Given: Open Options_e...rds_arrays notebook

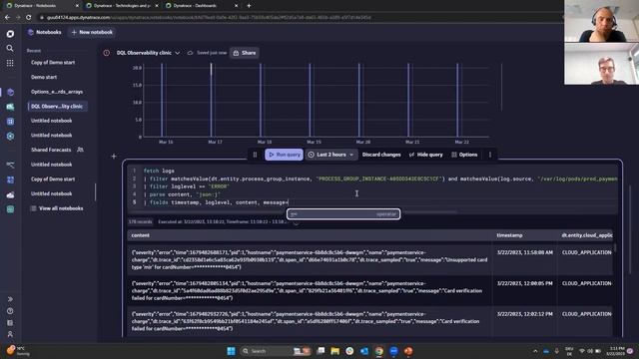Looking at the screenshot, I should tap(57, 92).
